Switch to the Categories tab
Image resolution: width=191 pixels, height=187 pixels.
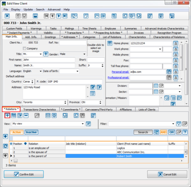tap(89, 37)
